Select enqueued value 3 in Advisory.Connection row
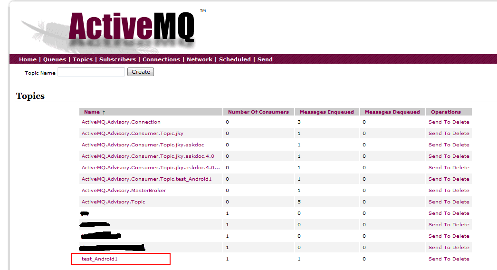 (299, 122)
